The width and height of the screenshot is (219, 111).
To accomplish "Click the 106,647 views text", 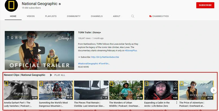I will pyautogui.click(x=84, y=38).
